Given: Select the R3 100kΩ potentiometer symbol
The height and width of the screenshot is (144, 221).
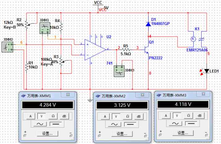Looking at the screenshot, I should [62, 62].
